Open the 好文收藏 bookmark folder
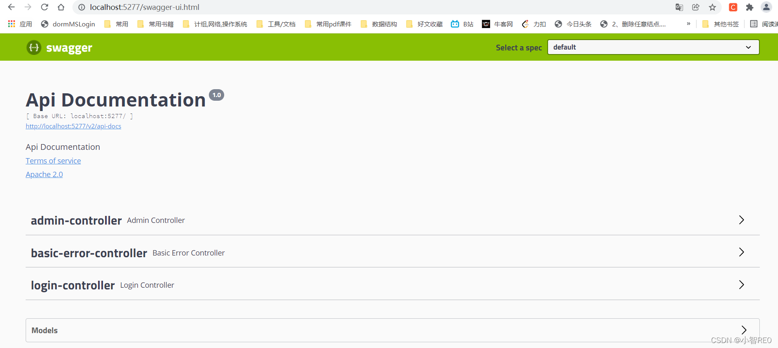 coord(424,24)
